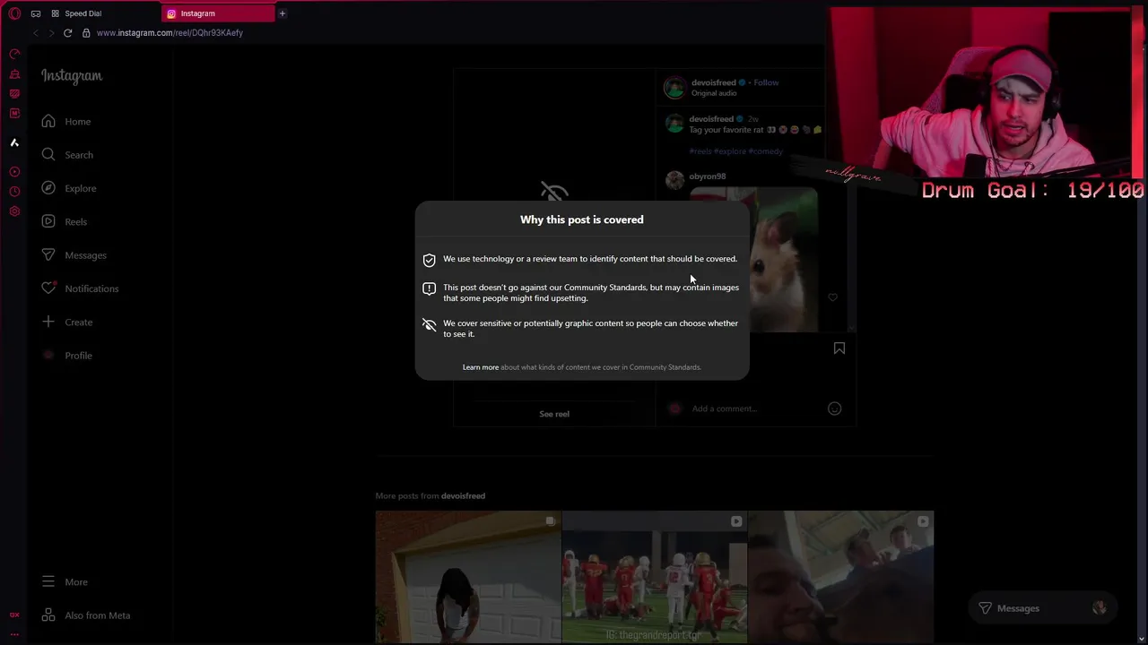Open the #explore hashtag
The width and height of the screenshot is (1148, 645).
(x=730, y=151)
